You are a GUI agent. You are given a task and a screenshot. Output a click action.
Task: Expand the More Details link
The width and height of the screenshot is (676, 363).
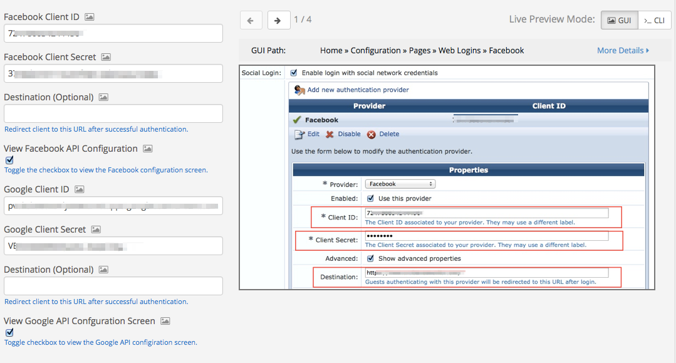(x=623, y=51)
